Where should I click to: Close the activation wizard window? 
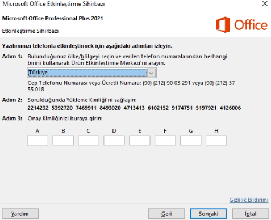tap(265, 3)
